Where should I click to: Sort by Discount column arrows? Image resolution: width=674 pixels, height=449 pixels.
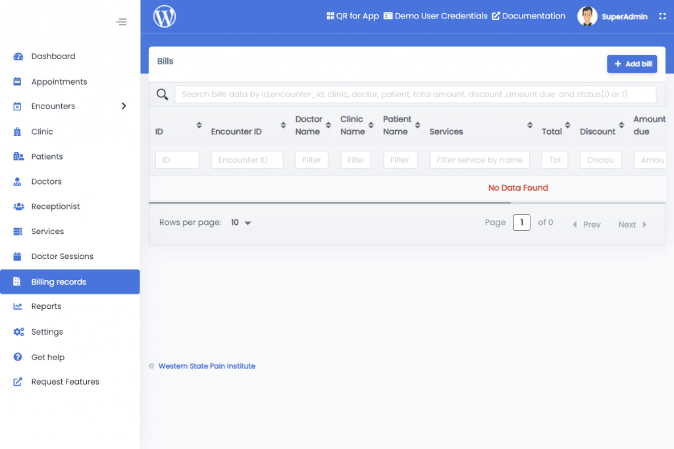(621, 125)
